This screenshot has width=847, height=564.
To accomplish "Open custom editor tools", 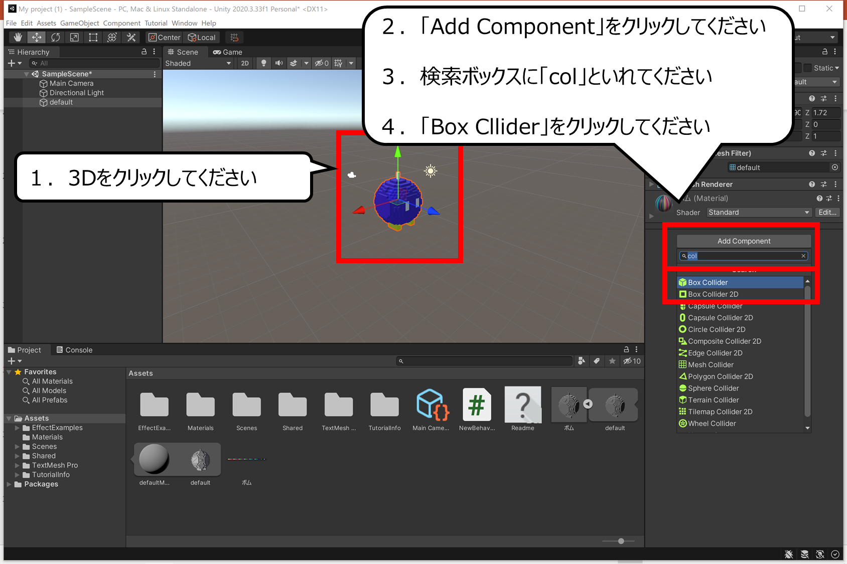I will (x=131, y=38).
